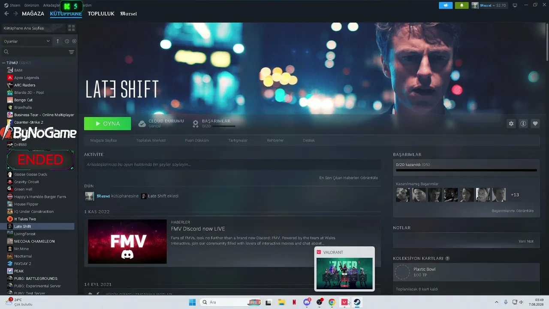Viewport: 549px width, 309px height.
Task: Switch to grid view of library
Action: click(x=71, y=28)
